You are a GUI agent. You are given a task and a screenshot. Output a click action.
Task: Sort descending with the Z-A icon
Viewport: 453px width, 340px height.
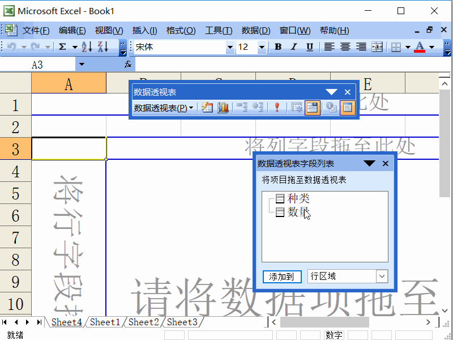pyautogui.click(x=103, y=46)
